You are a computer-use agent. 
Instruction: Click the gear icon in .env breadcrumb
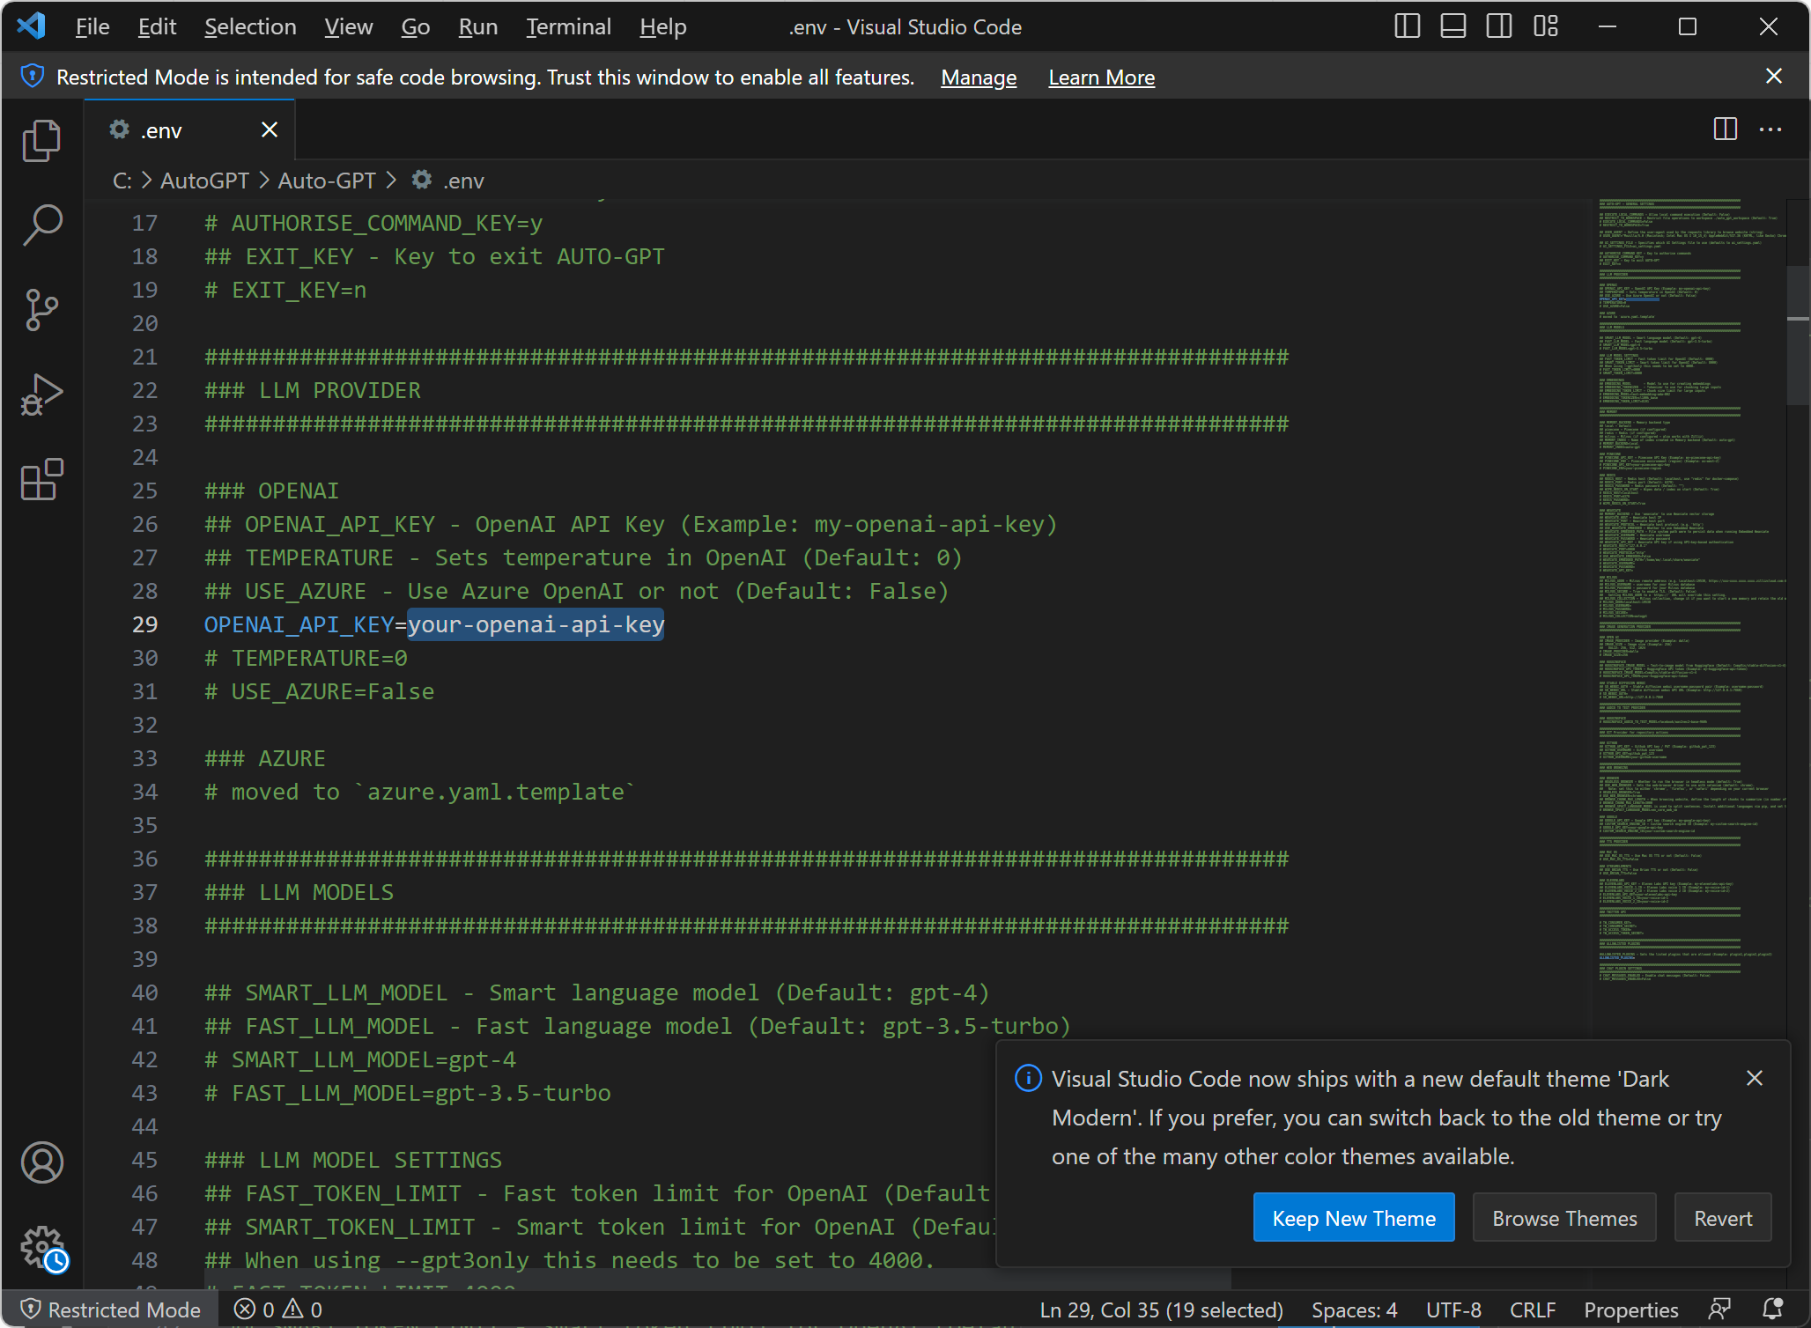pyautogui.click(x=423, y=180)
